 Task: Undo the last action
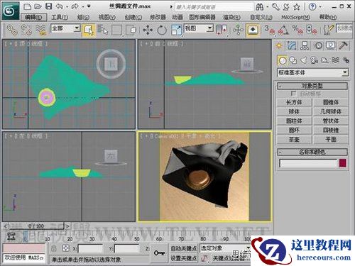[x=59, y=6]
